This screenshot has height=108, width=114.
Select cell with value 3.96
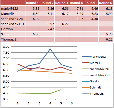tap(77, 19)
